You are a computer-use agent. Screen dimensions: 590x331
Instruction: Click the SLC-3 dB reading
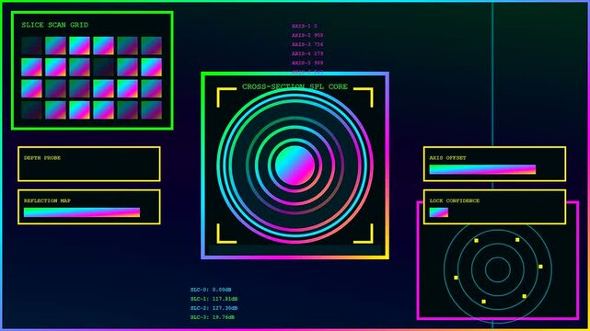(213, 317)
